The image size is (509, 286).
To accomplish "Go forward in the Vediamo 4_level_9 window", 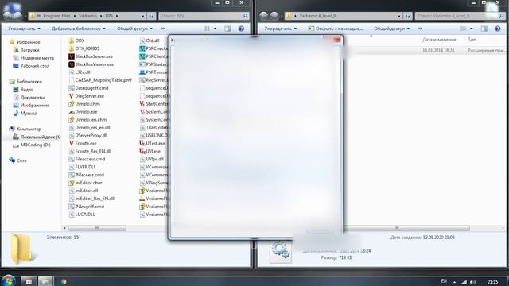I will [274, 16].
